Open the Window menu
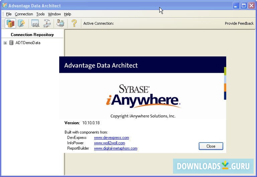The height and width of the screenshot is (177, 257). (54, 14)
